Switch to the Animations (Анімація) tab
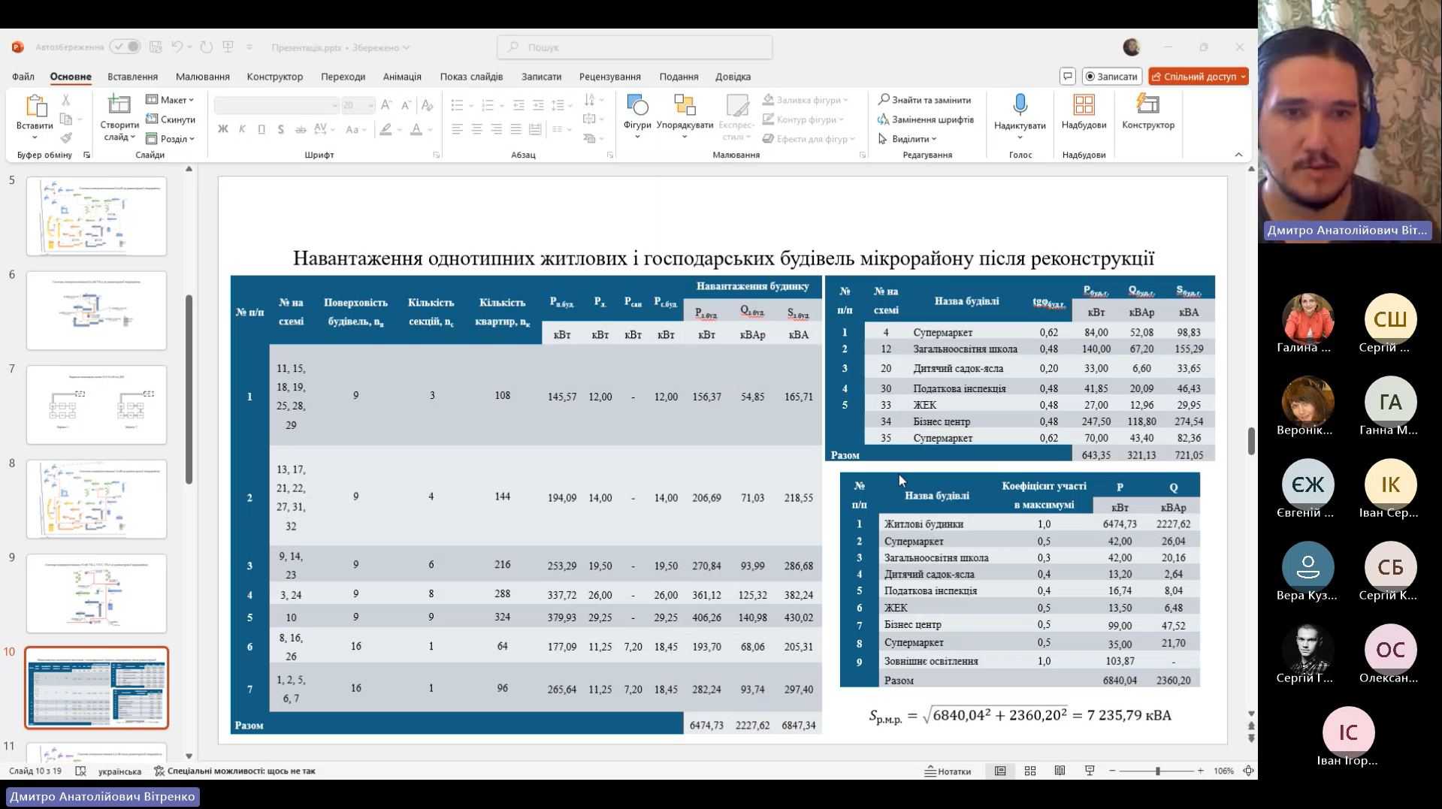 402,77
